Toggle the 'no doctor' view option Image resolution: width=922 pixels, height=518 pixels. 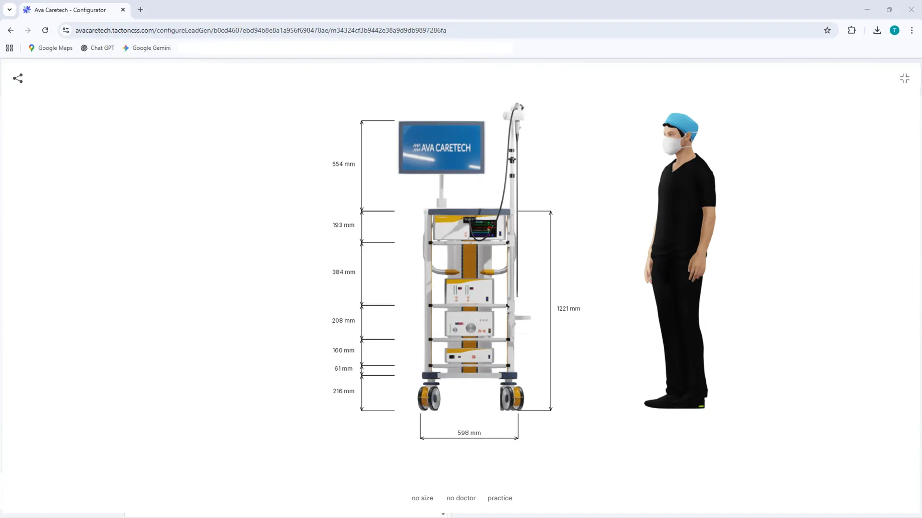coord(461,498)
